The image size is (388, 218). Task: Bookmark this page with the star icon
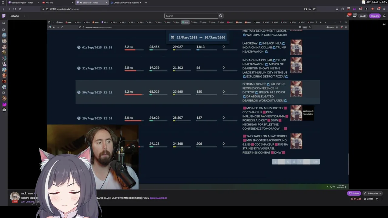(314, 9)
